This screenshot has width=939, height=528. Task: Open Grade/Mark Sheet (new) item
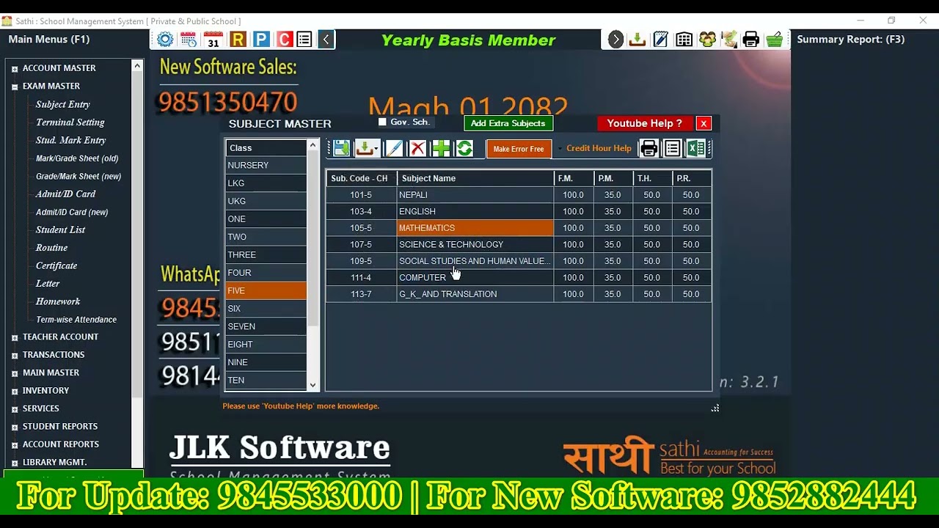78,176
